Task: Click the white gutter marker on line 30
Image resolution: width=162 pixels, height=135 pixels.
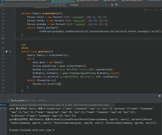Action: [6, 52]
